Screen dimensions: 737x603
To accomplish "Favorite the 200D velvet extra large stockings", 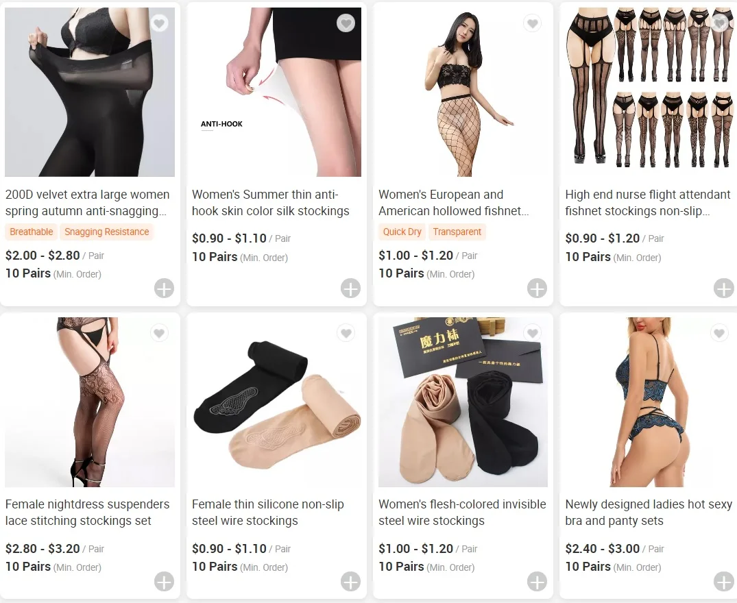I will (159, 23).
